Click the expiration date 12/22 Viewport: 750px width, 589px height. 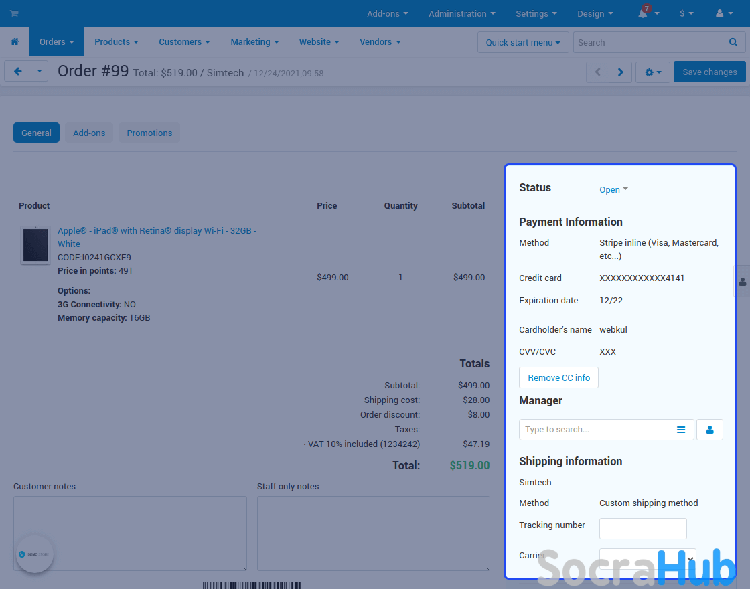coord(611,301)
